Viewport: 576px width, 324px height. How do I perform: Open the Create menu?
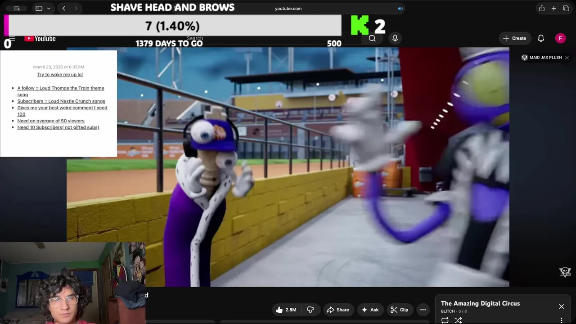tap(515, 38)
